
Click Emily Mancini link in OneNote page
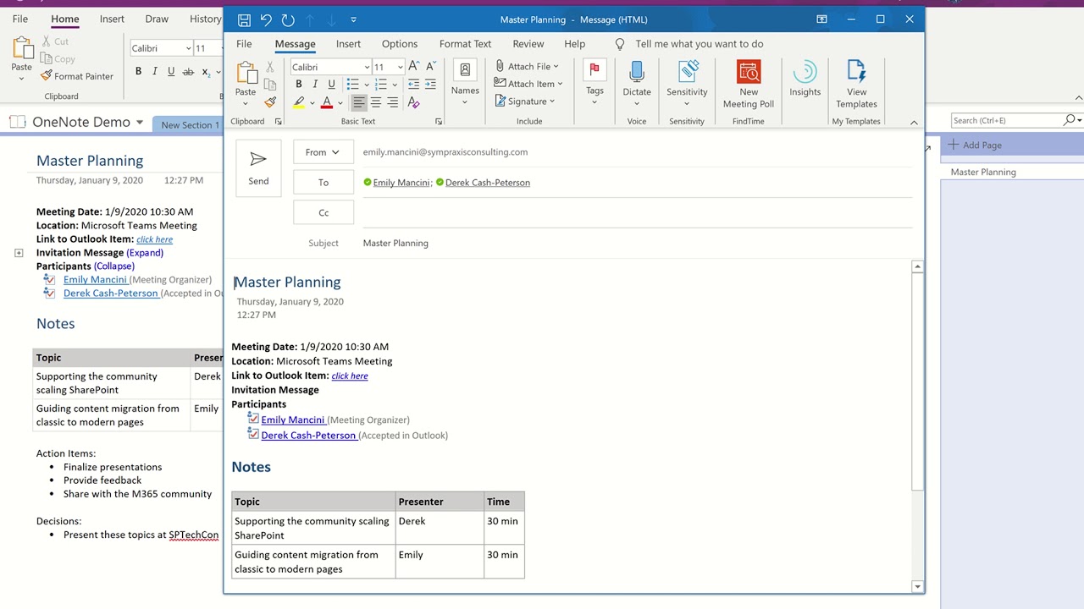click(x=95, y=279)
